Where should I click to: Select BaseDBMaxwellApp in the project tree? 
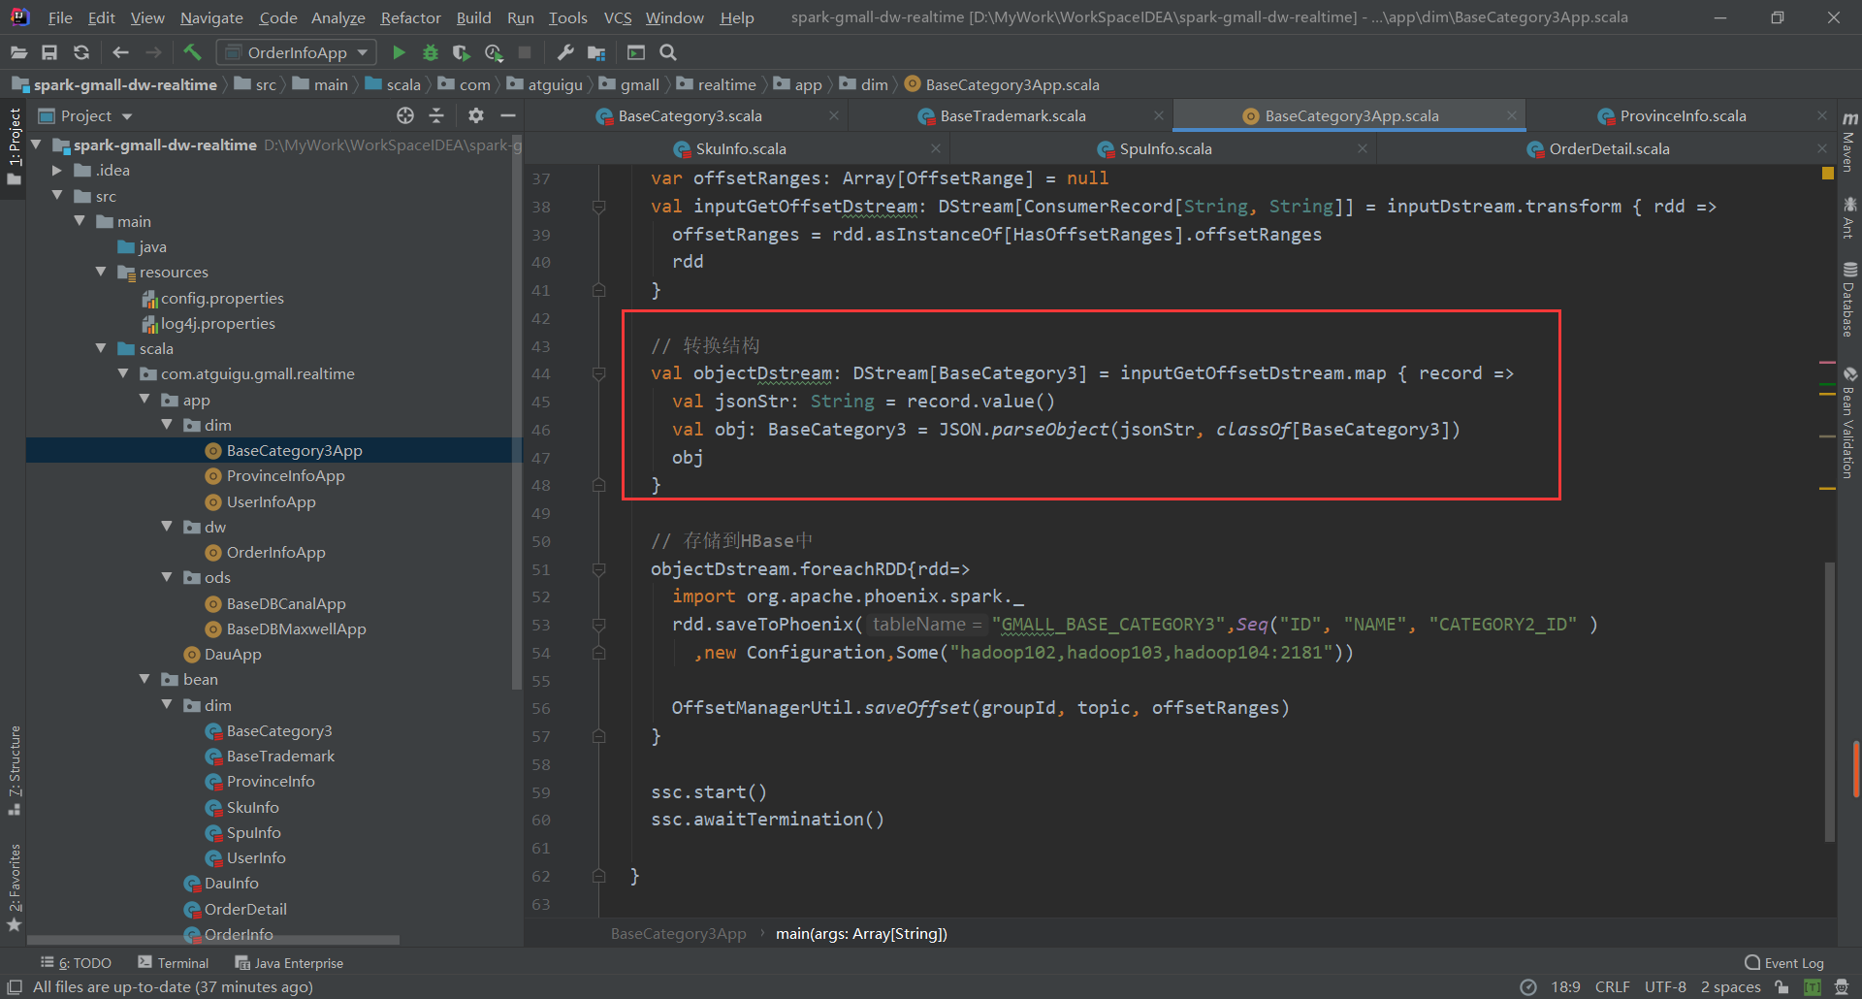point(296,628)
